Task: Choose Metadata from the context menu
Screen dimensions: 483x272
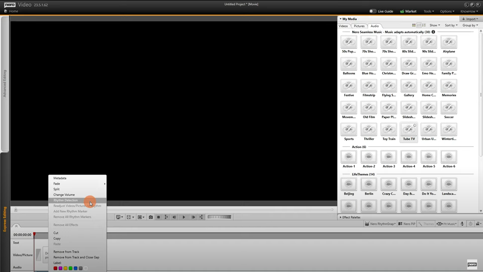Action: pos(77,178)
